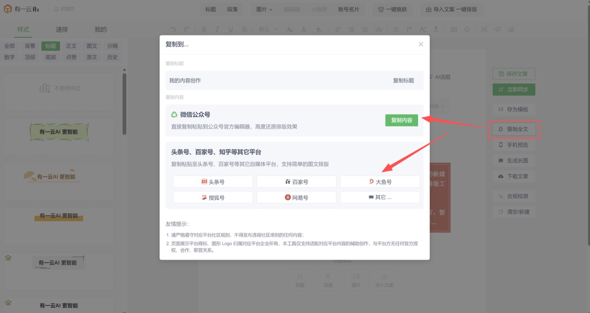Select the 大鱼号 platform option
Viewport: 590px width, 313px height.
click(x=380, y=182)
